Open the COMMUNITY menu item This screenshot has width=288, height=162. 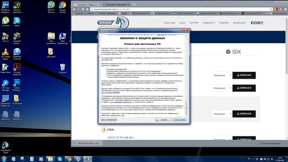coord(209,23)
